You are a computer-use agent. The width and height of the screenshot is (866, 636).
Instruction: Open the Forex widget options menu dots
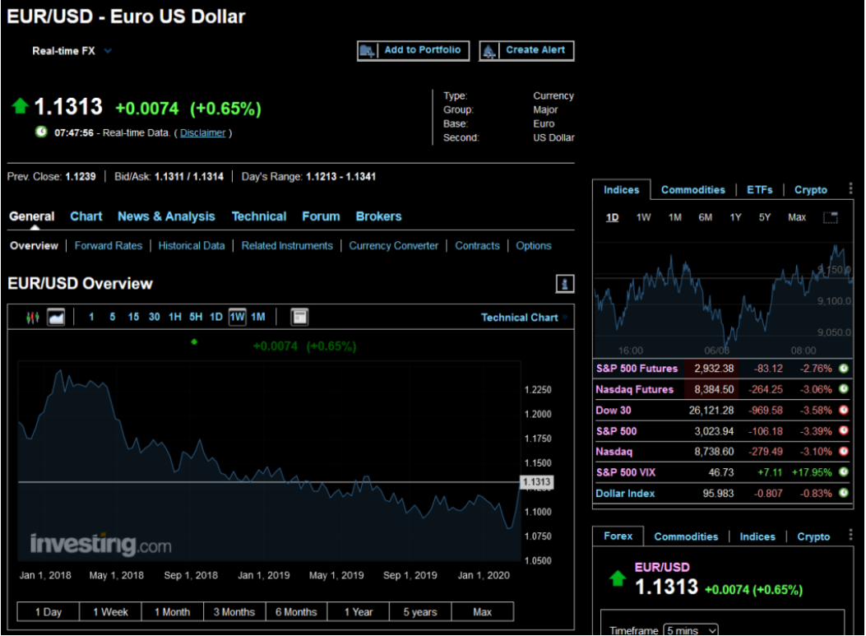pos(850,534)
